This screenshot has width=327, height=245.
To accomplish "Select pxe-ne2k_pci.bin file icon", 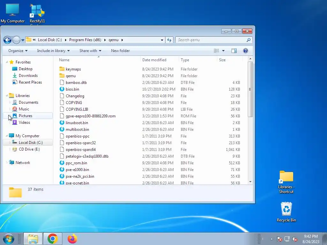I will point(62,176).
